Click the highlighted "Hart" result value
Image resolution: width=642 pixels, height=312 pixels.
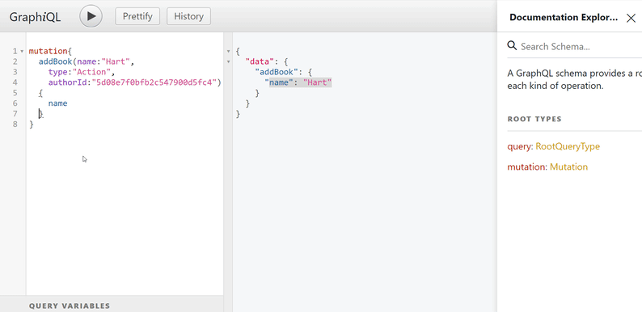click(x=317, y=82)
